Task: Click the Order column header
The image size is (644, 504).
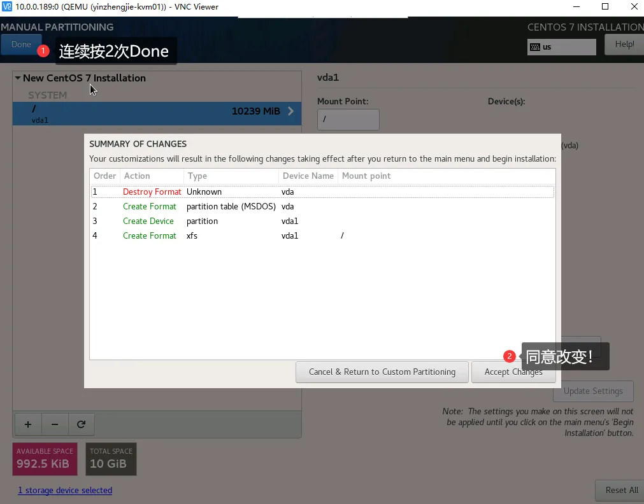Action: point(104,176)
